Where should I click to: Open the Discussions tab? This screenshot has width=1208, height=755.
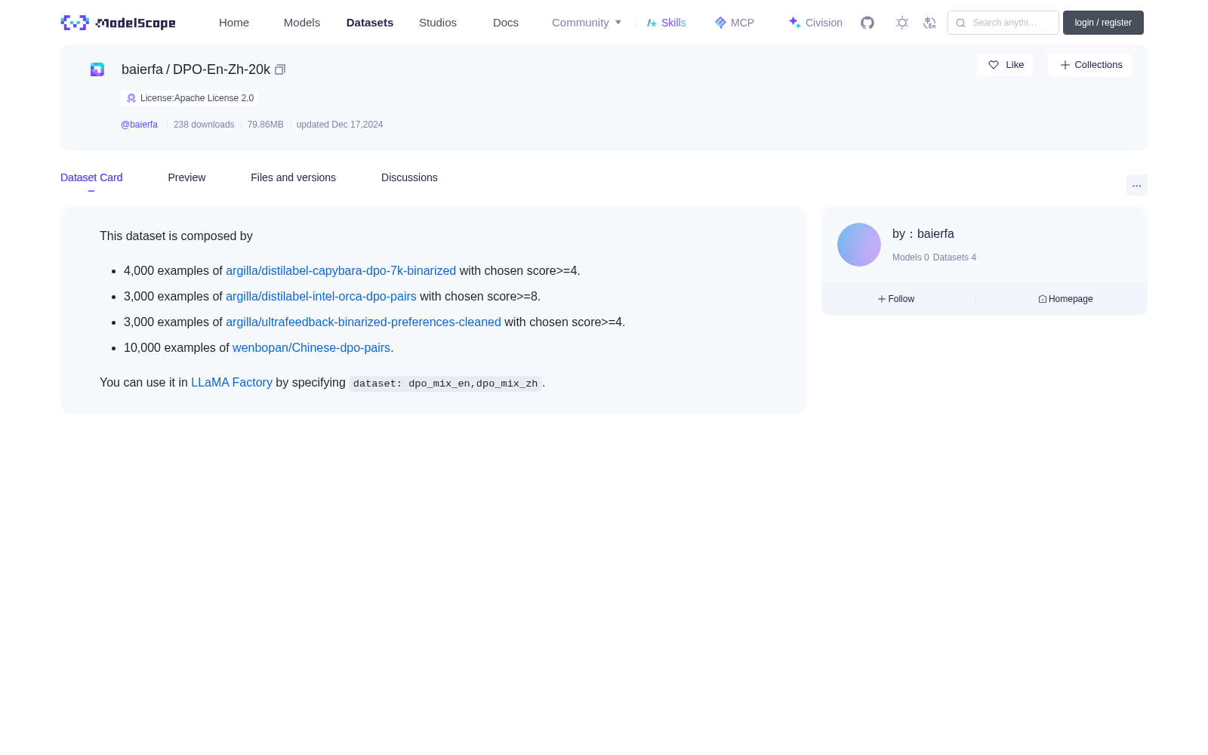409,177
